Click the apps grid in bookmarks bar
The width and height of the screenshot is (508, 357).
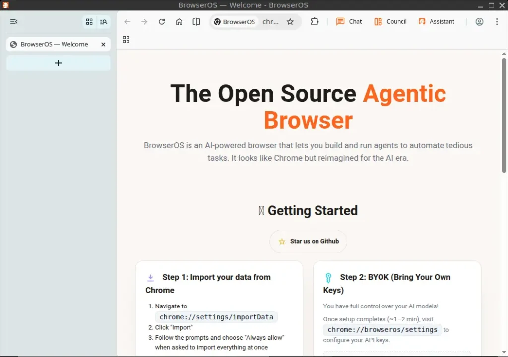point(126,40)
